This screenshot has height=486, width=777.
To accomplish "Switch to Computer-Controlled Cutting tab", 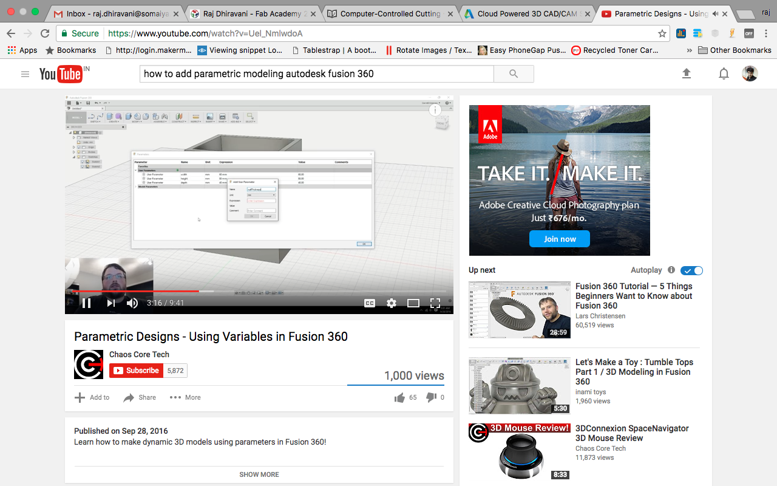I will pos(391,13).
